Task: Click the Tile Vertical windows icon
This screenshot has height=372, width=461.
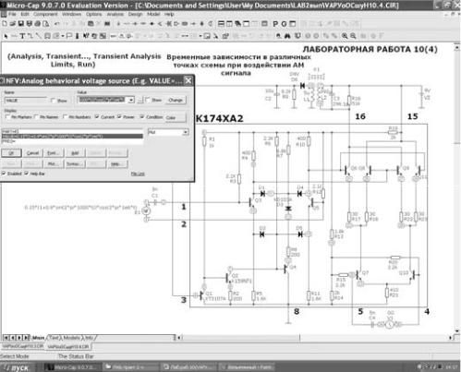Action: tap(229, 24)
